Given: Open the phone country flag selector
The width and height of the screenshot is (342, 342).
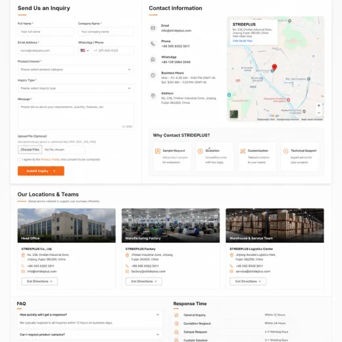Looking at the screenshot, I should [x=84, y=51].
